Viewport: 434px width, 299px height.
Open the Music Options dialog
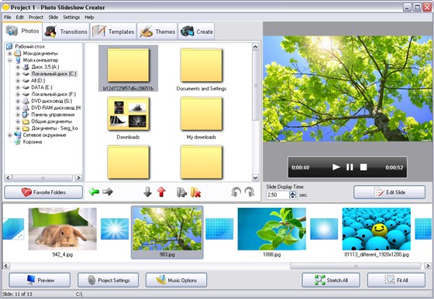(x=177, y=280)
